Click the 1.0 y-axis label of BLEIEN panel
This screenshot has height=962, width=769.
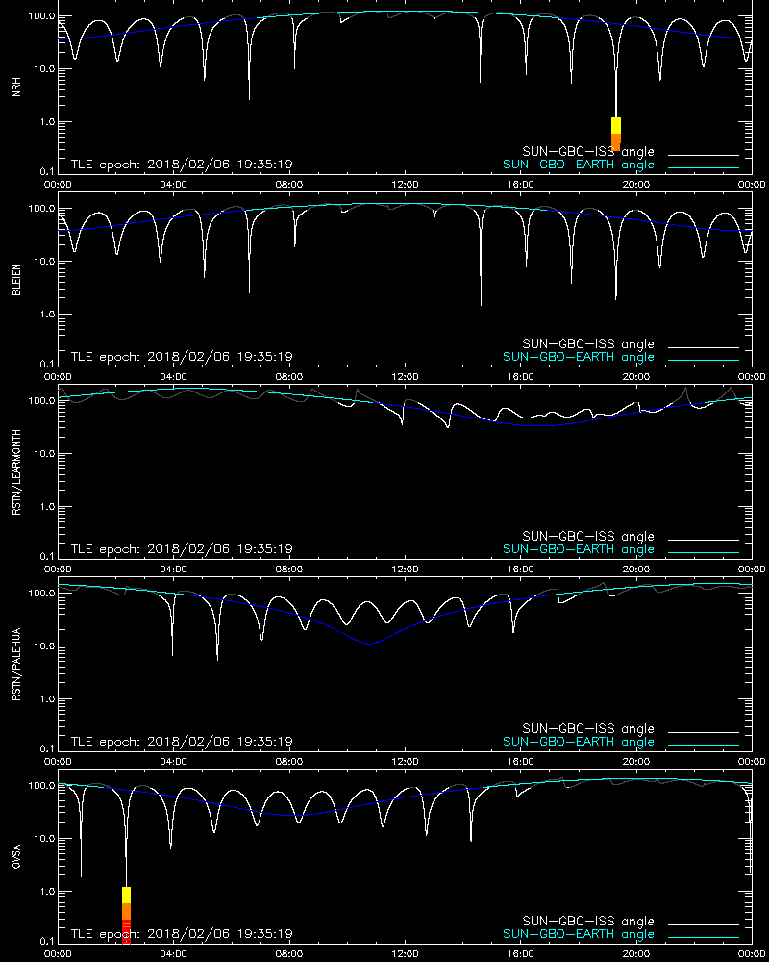pos(46,315)
